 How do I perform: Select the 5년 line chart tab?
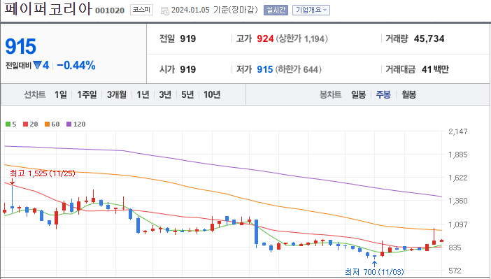(x=187, y=94)
